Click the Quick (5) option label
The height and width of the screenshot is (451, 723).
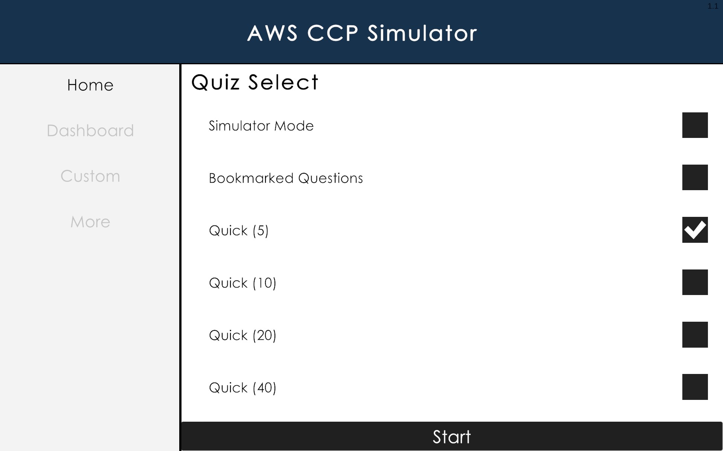click(x=238, y=230)
